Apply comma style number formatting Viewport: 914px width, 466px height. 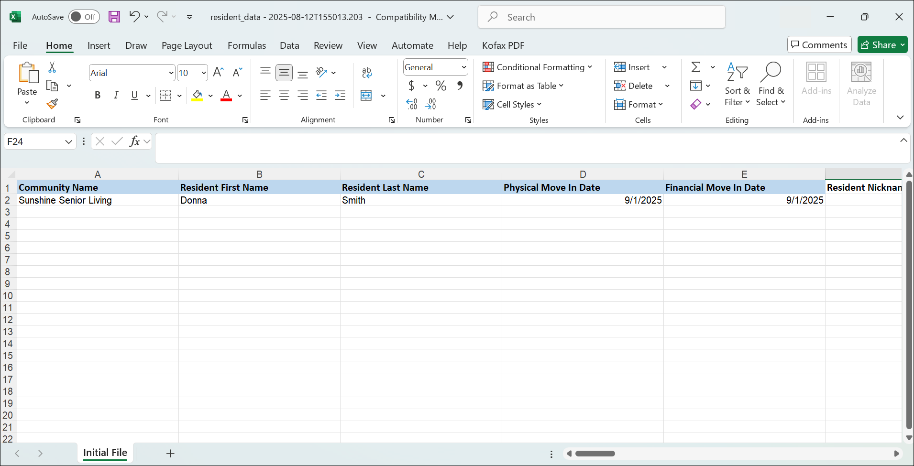click(x=459, y=86)
